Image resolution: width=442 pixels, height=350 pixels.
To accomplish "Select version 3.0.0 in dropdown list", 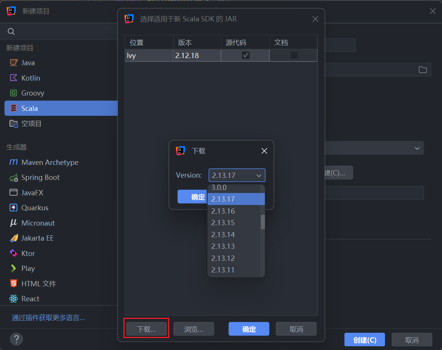I will pyautogui.click(x=219, y=188).
